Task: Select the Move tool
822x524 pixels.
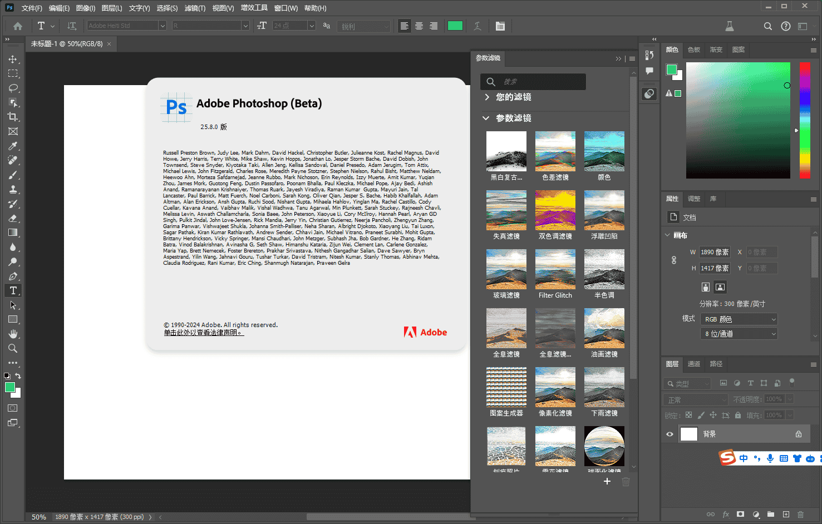Action: point(13,59)
